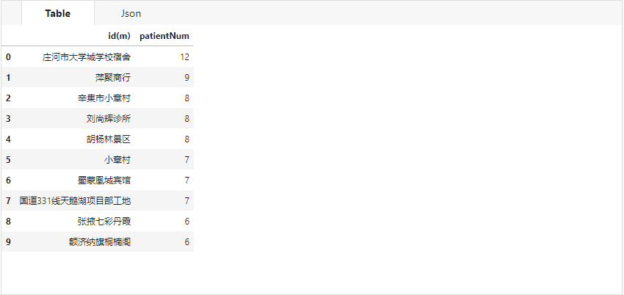Select the id cell in row 9
This screenshot has width=624, height=295.
coord(100,241)
